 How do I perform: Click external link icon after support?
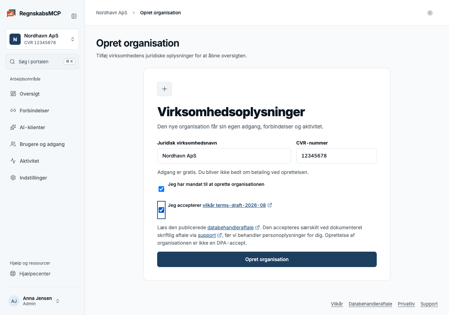point(220,235)
